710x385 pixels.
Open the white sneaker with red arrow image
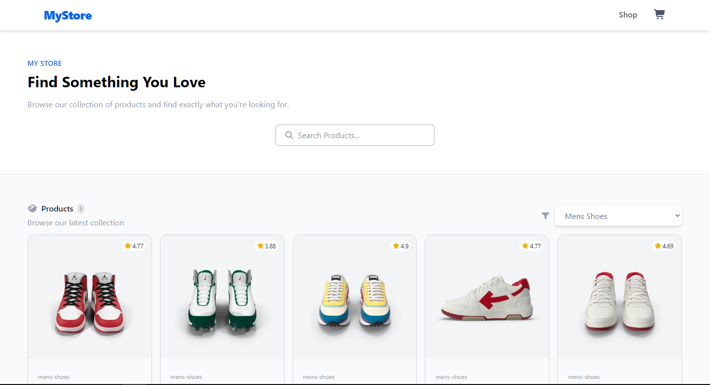pos(487,297)
